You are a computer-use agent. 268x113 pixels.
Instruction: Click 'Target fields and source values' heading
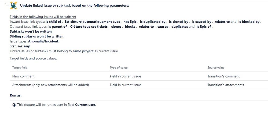pos(33,58)
